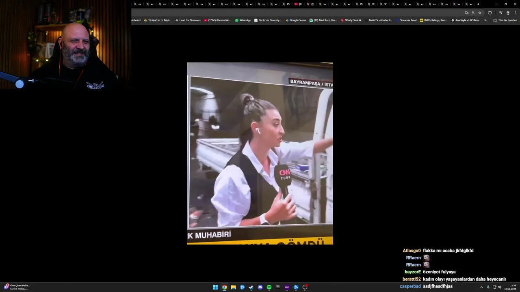The image size is (520, 292).
Task: Open the purple NEXT app on the taskbar
Action: (x=287, y=287)
